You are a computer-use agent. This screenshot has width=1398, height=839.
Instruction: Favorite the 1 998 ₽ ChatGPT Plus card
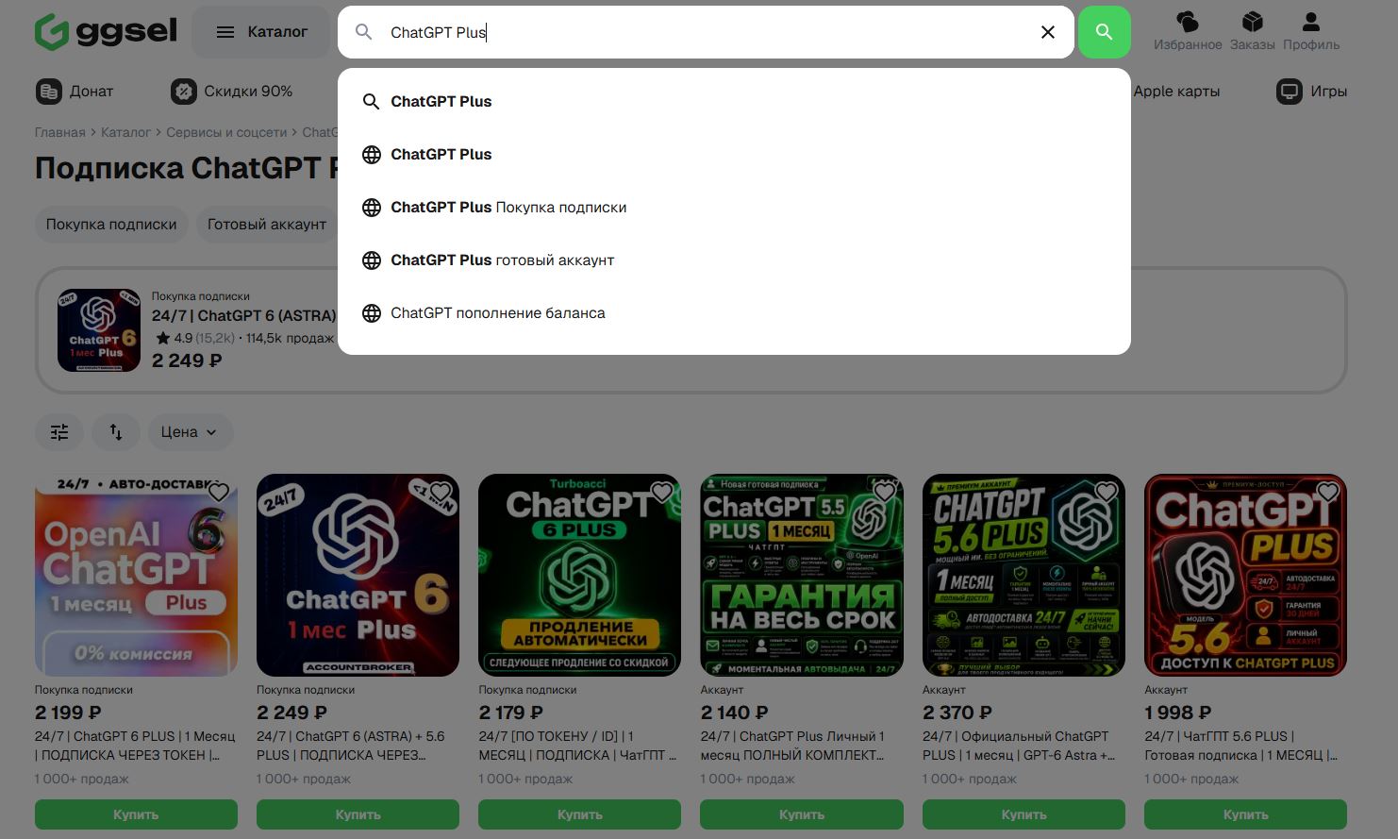tap(1328, 492)
